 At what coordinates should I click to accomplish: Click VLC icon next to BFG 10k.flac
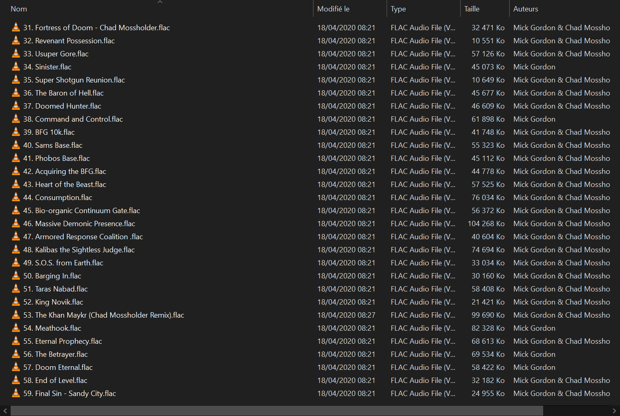click(16, 132)
